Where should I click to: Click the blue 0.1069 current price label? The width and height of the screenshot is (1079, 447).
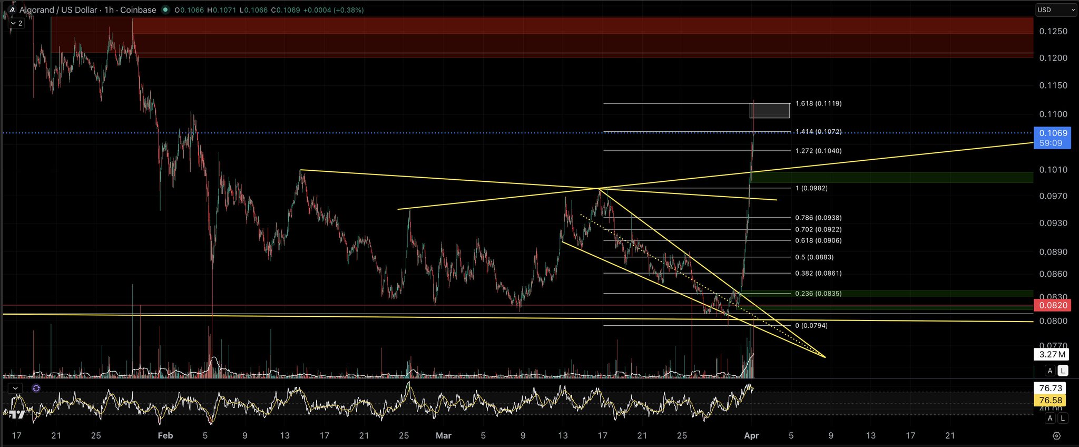click(x=1053, y=133)
